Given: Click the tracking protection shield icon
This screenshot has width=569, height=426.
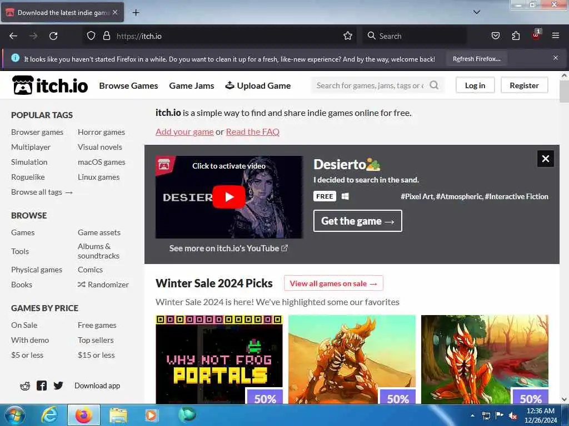Looking at the screenshot, I should [x=91, y=36].
